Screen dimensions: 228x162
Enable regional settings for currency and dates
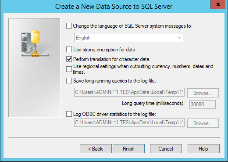coord(69,69)
